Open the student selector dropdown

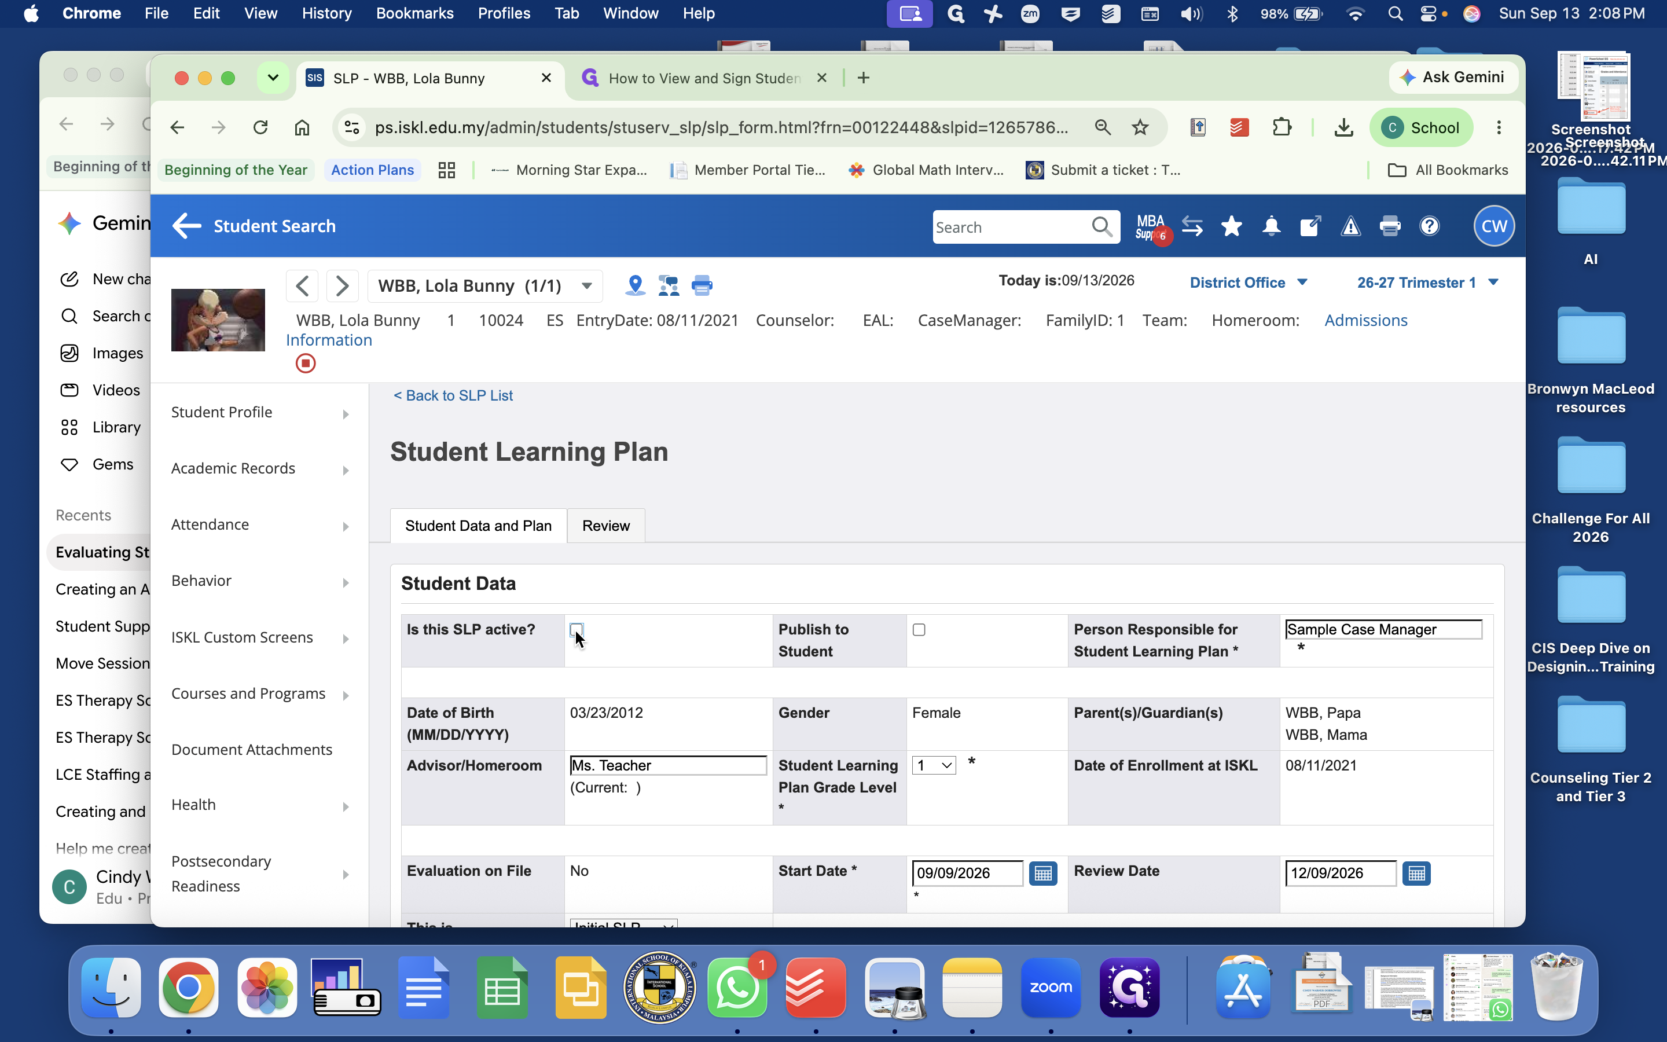click(485, 285)
